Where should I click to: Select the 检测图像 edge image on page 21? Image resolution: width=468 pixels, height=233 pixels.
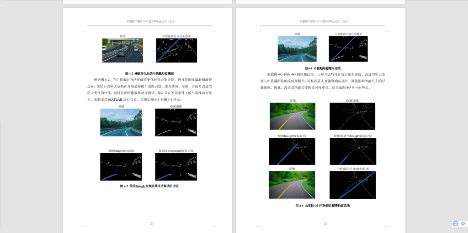click(x=176, y=123)
